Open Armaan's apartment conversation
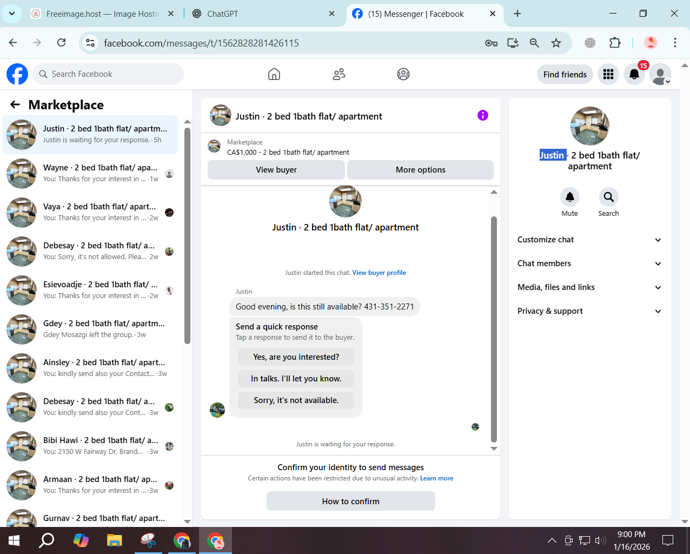The width and height of the screenshot is (690, 554). coord(90,485)
